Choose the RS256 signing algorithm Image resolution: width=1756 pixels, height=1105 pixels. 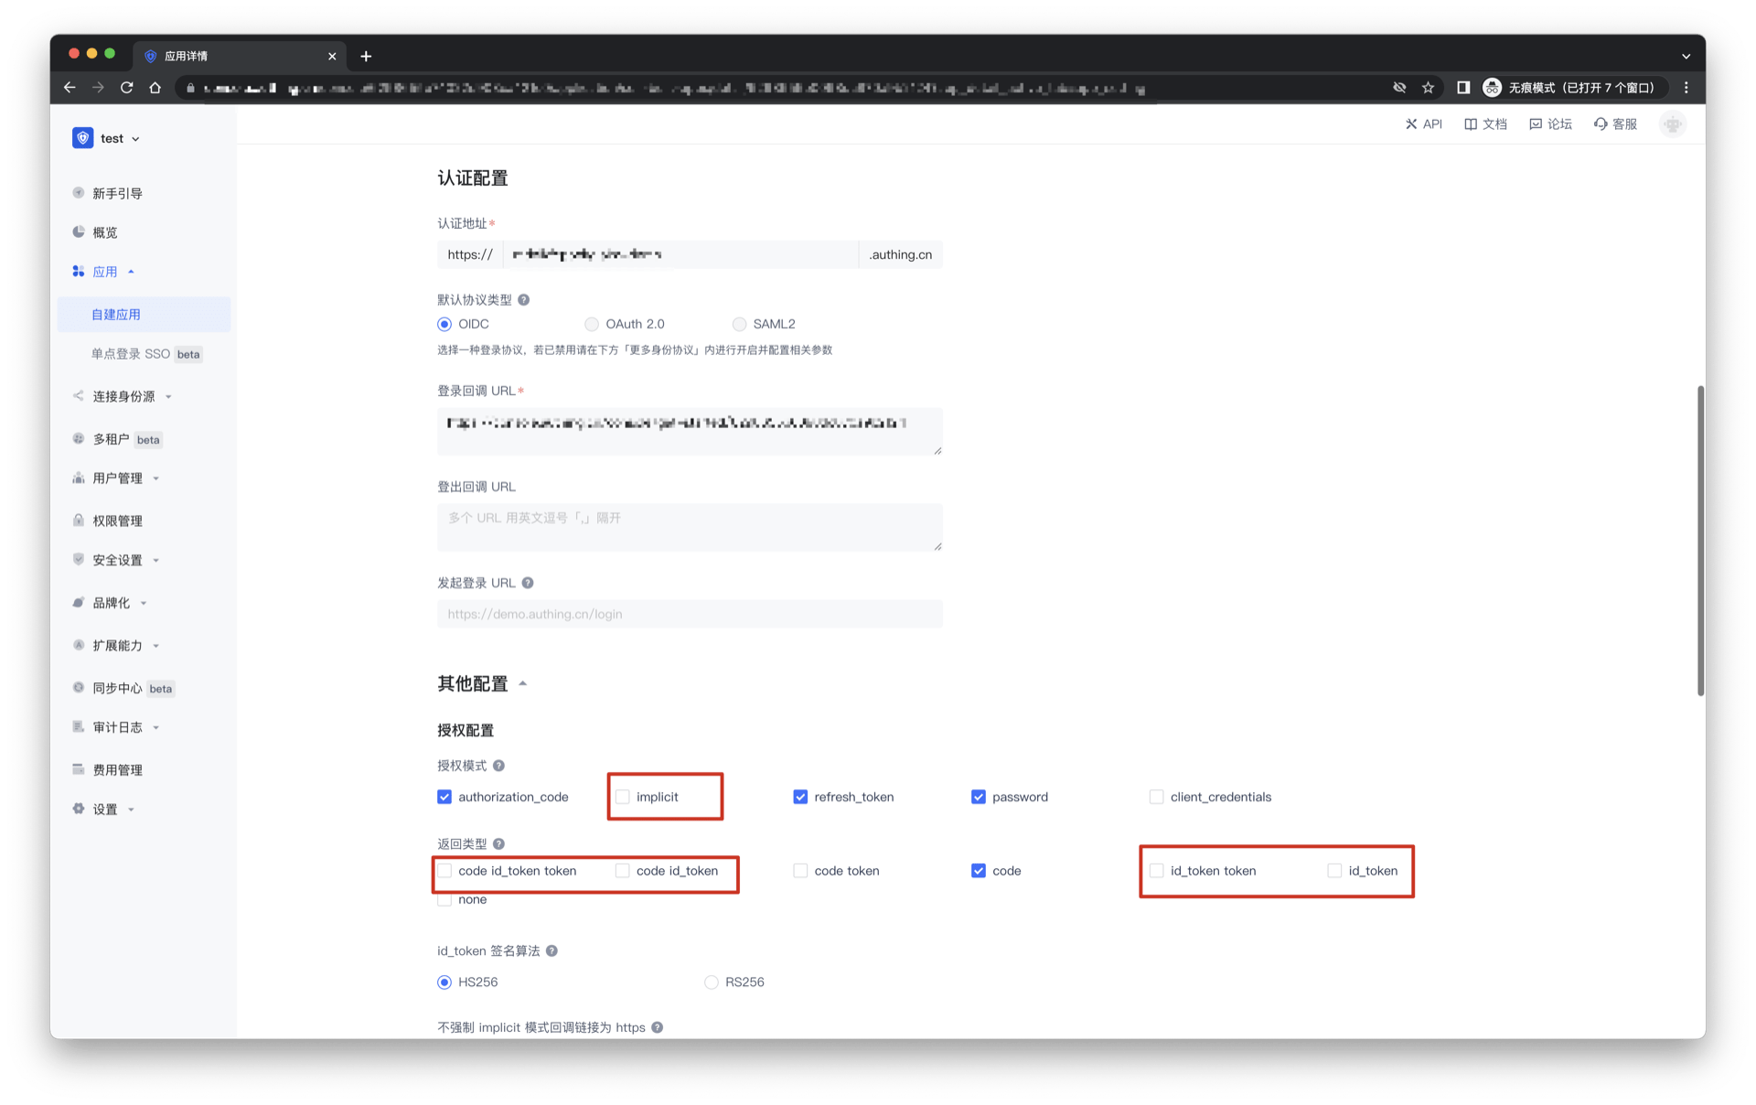pyautogui.click(x=712, y=982)
